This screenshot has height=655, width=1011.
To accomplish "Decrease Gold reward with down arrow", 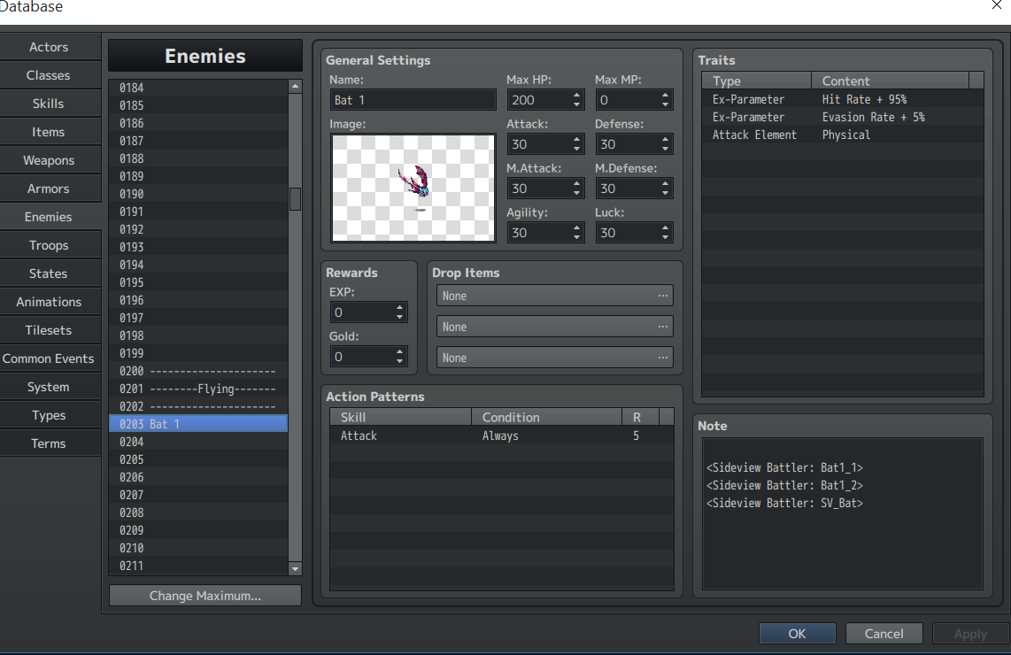I will tap(400, 361).
